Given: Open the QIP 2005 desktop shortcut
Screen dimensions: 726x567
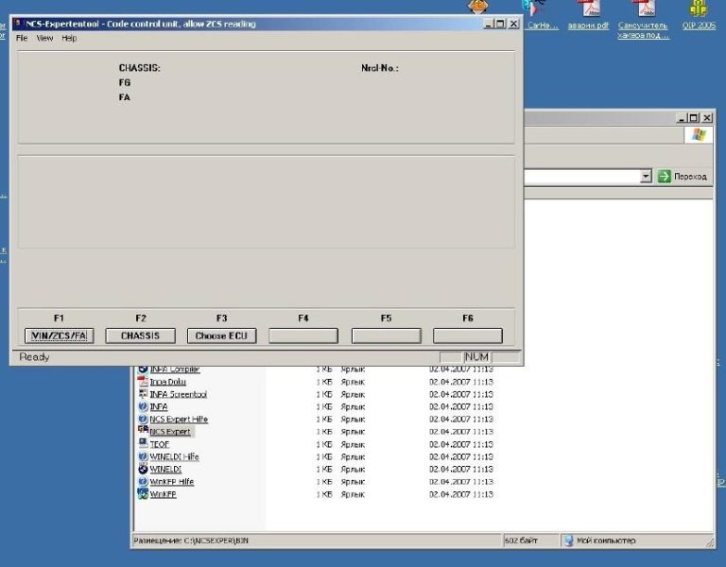Looking at the screenshot, I should 699,15.
